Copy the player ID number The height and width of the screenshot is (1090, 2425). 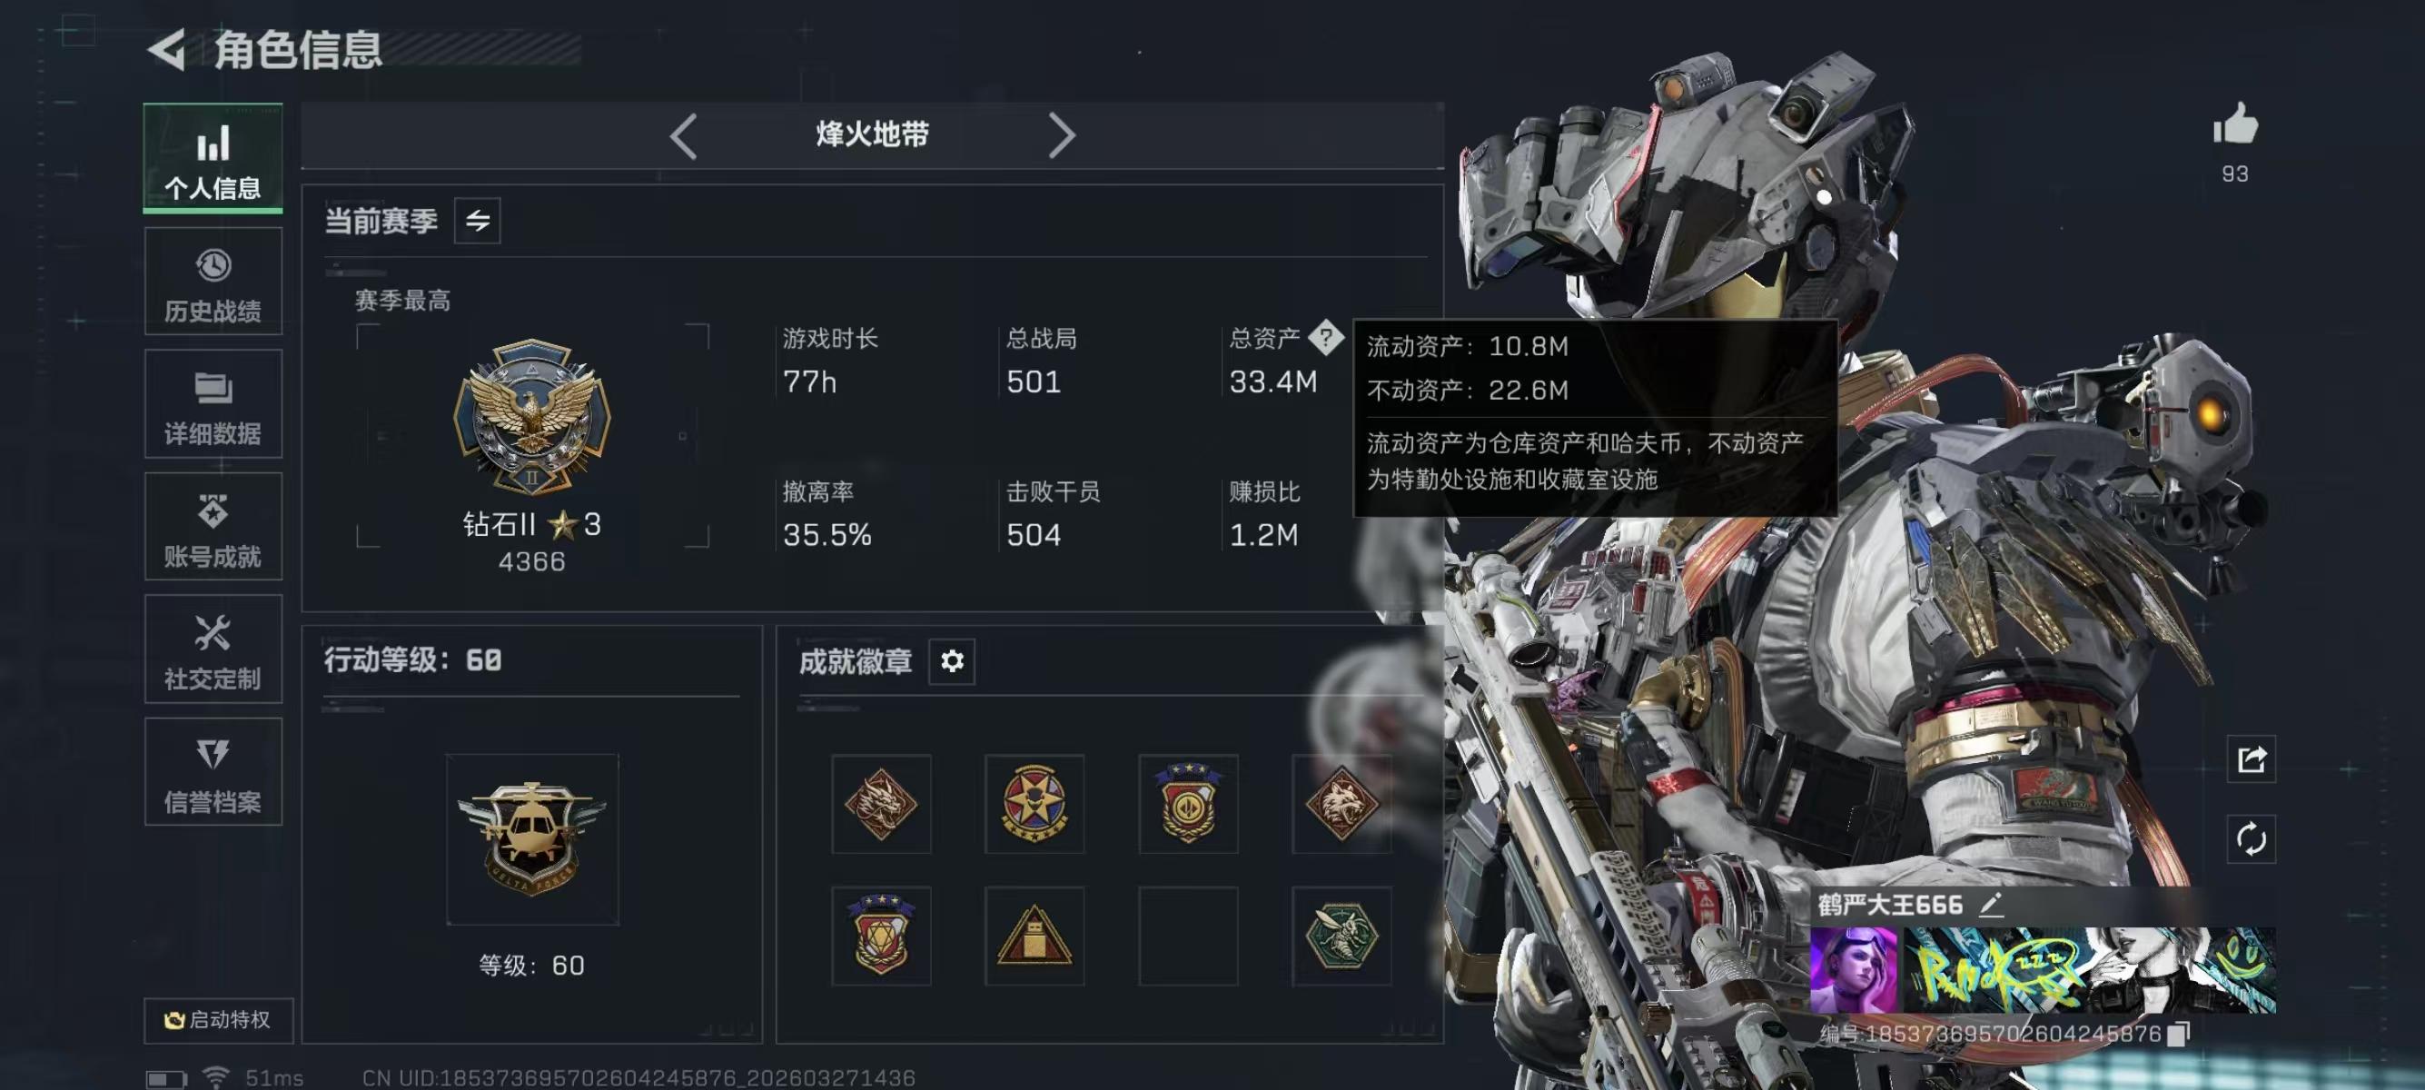pos(2177,1035)
